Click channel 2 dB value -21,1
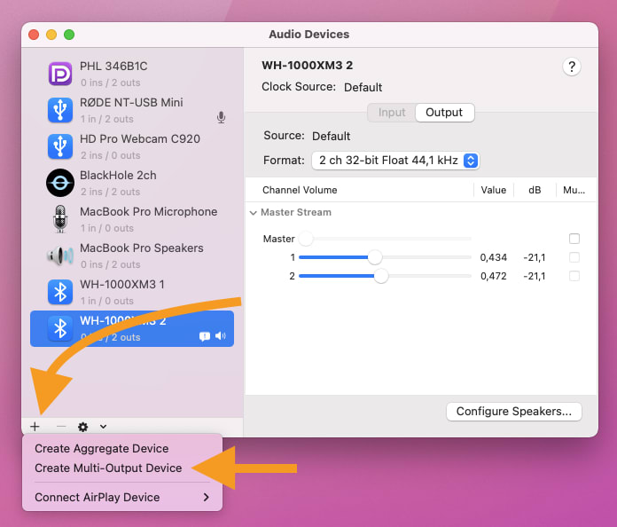This screenshot has width=617, height=527. 535,276
